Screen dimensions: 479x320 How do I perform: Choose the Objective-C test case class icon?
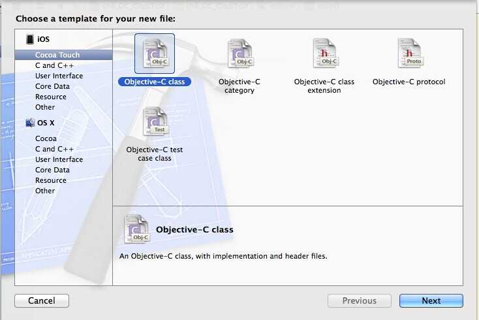[x=155, y=121]
